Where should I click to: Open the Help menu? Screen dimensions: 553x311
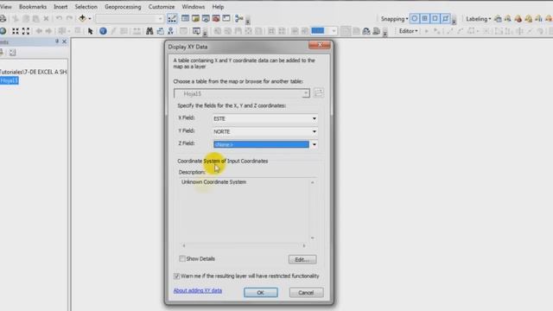pos(218,7)
